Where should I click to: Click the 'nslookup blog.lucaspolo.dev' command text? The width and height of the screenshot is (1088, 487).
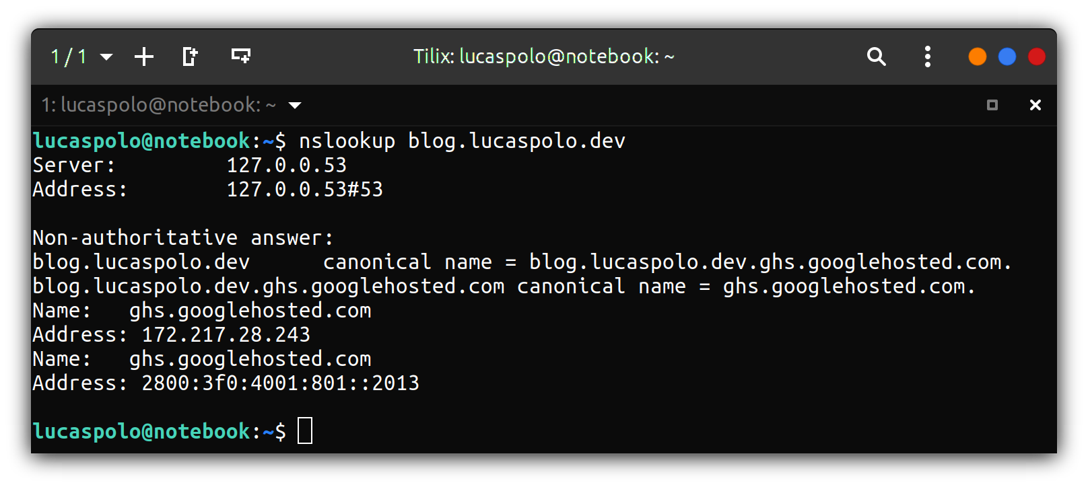pyautogui.click(x=462, y=141)
